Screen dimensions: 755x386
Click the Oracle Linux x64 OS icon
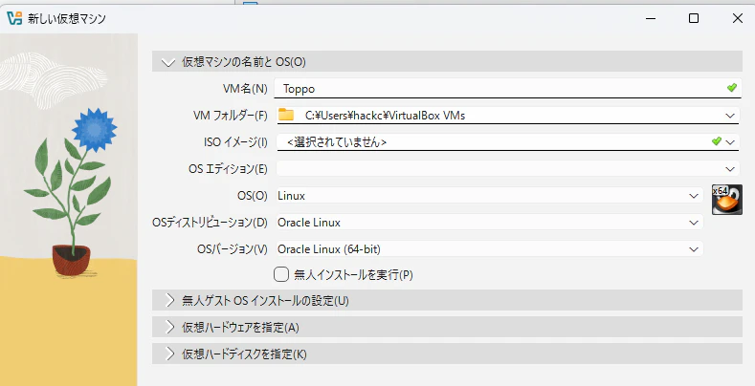pyautogui.click(x=727, y=200)
